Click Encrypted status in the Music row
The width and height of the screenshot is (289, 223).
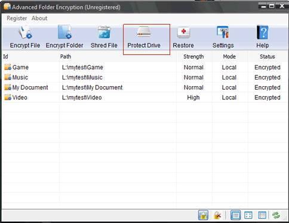268,77
